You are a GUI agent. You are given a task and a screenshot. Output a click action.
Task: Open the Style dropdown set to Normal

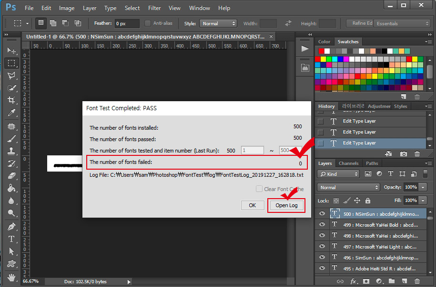pyautogui.click(x=218, y=24)
